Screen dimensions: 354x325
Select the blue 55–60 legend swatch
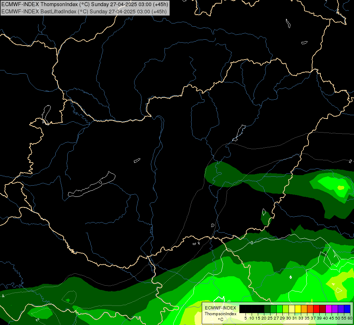pyautogui.click(x=347, y=309)
